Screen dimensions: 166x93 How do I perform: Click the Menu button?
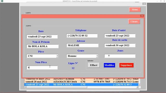pyautogui.click(x=135, y=10)
